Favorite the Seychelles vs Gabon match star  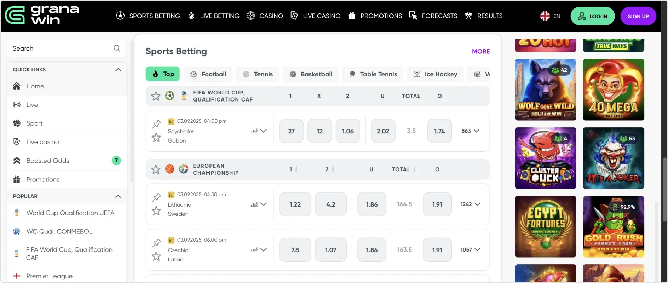156,137
